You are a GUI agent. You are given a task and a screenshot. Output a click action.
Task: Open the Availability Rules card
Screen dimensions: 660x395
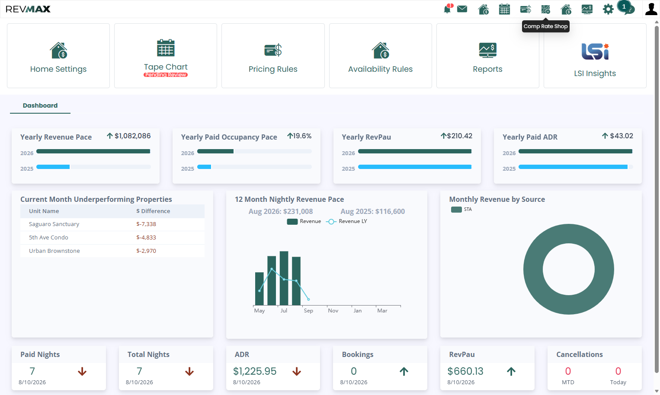(x=381, y=56)
